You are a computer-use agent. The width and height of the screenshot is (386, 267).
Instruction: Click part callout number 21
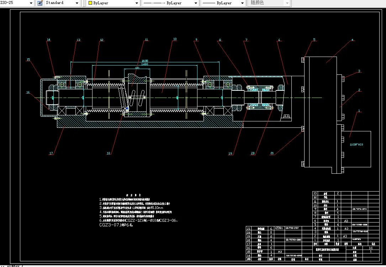click(272, 153)
